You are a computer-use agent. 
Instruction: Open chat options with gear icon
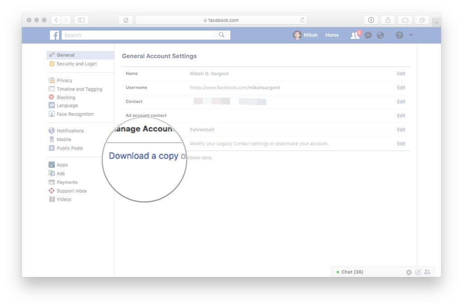coord(409,272)
